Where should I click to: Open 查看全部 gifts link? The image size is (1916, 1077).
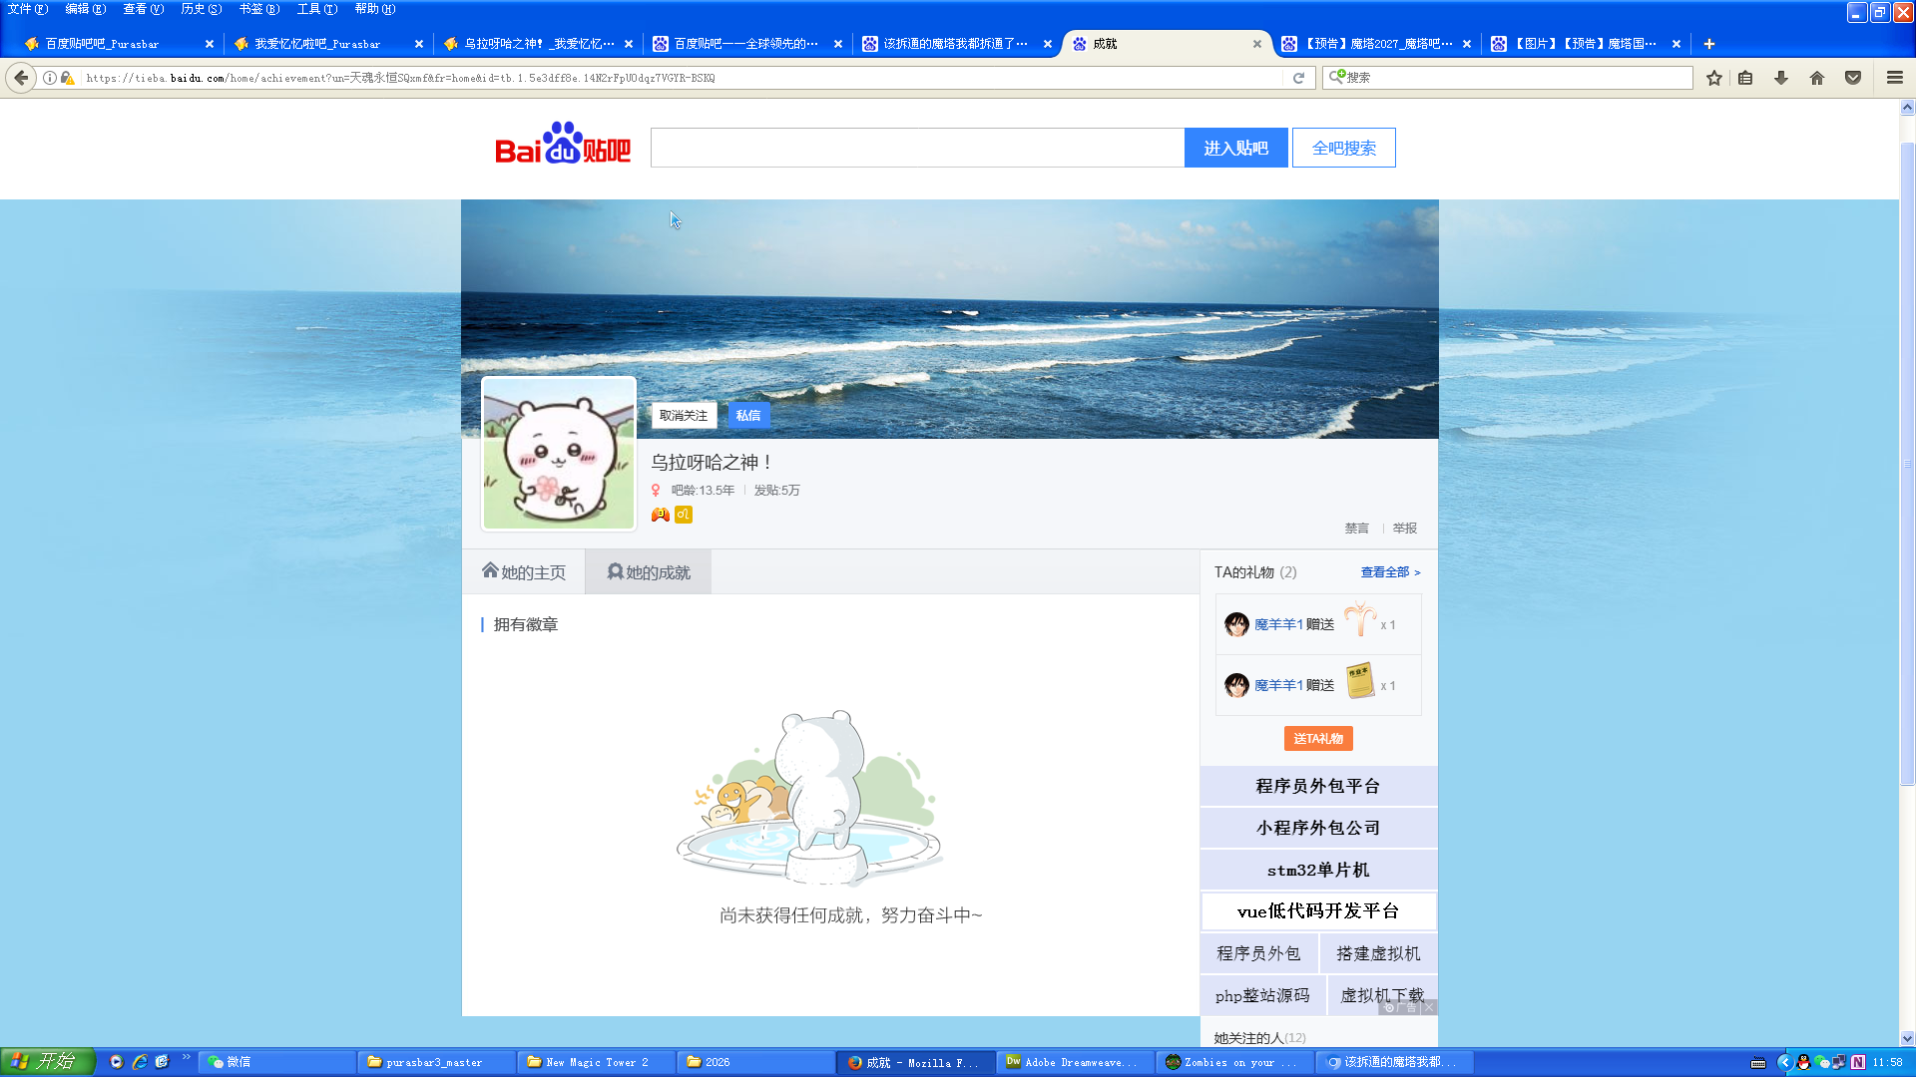tap(1390, 572)
